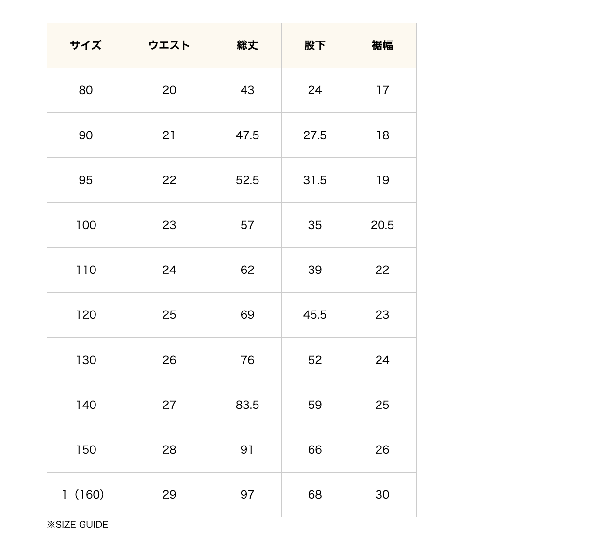This screenshot has height=541, width=597.
Task: Click the サイズ column header
Action: pos(86,45)
